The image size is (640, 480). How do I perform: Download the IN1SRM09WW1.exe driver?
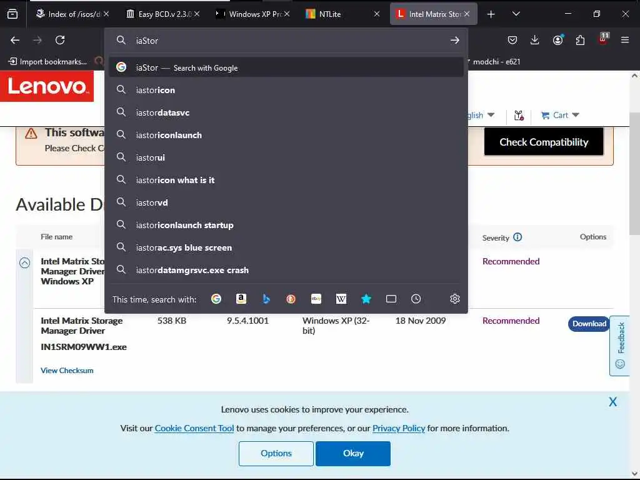pos(589,324)
